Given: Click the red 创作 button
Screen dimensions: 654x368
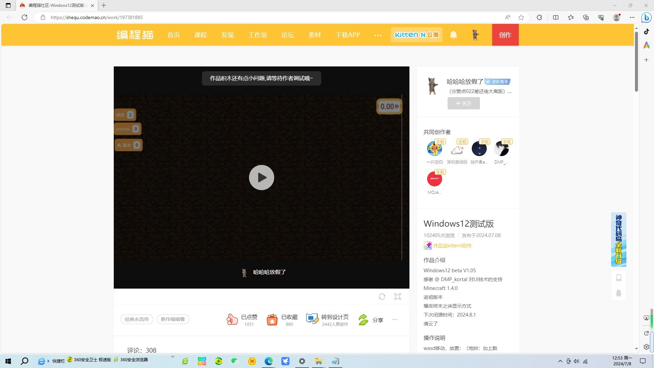Looking at the screenshot, I should tap(505, 35).
